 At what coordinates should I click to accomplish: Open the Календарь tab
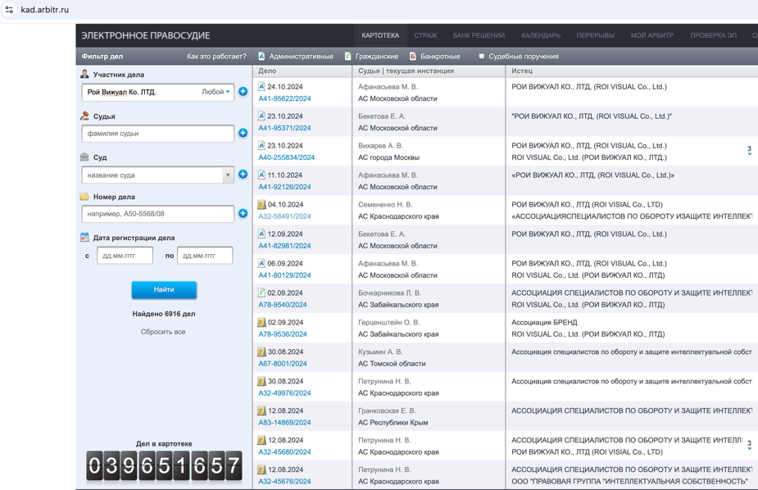541,35
